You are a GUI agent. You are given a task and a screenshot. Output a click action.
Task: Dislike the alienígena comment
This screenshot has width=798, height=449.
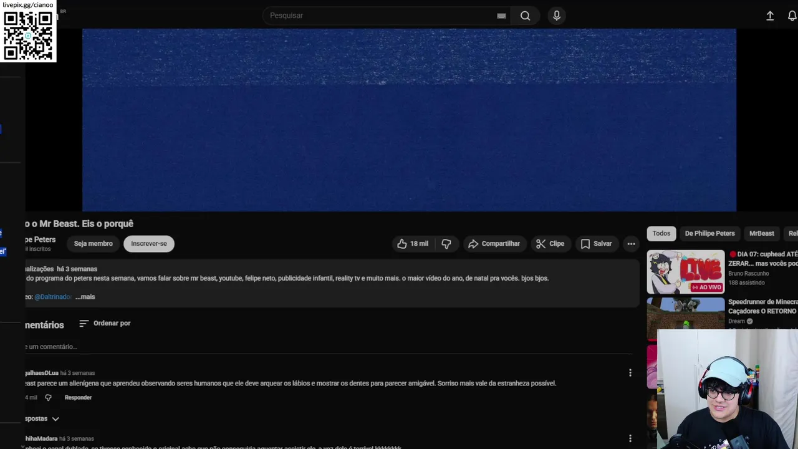tap(48, 397)
